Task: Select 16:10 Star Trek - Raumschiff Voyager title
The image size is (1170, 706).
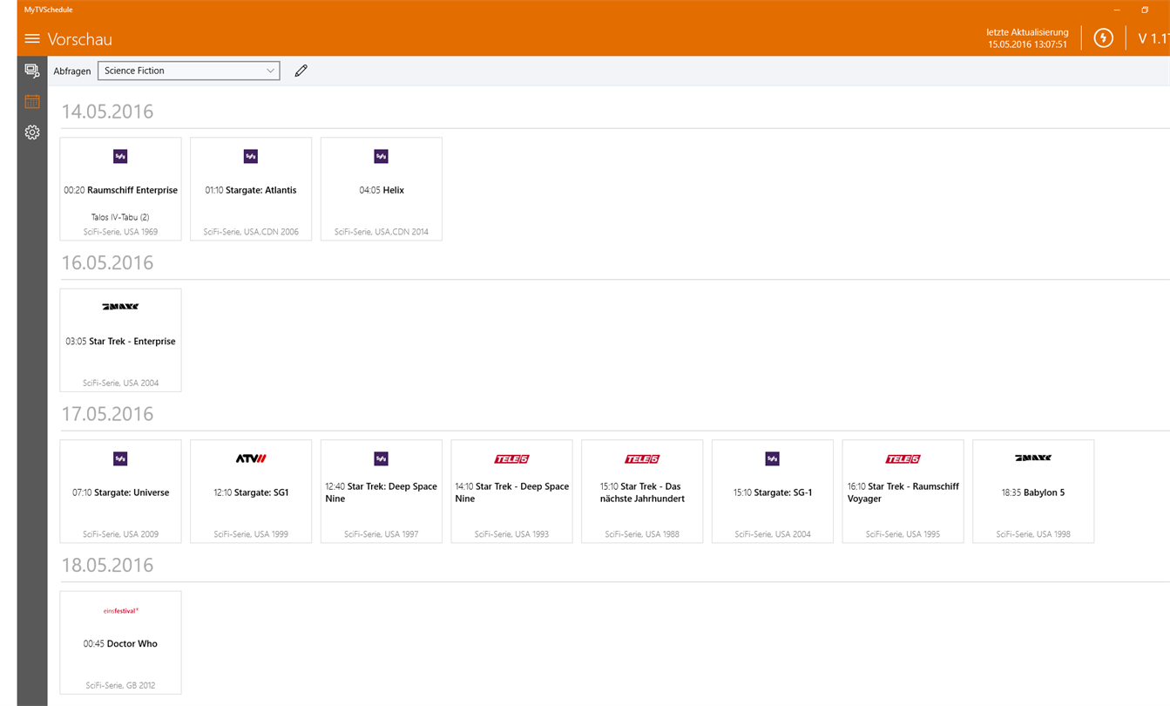Action: 903,492
